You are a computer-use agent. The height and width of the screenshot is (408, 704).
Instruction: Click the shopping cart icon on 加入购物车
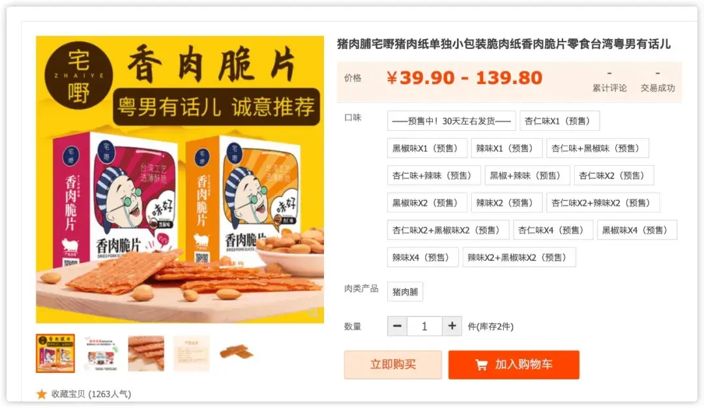pyautogui.click(x=481, y=364)
